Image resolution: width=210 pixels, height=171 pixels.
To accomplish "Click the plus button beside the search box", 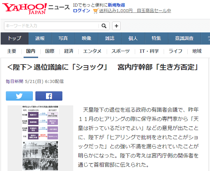I will [116, 26].
